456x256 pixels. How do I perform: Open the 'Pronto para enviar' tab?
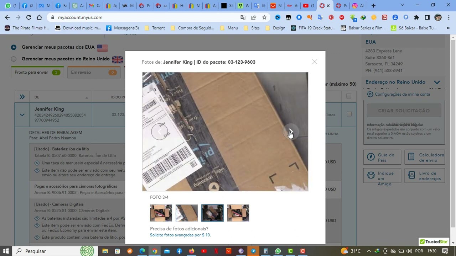37,72
